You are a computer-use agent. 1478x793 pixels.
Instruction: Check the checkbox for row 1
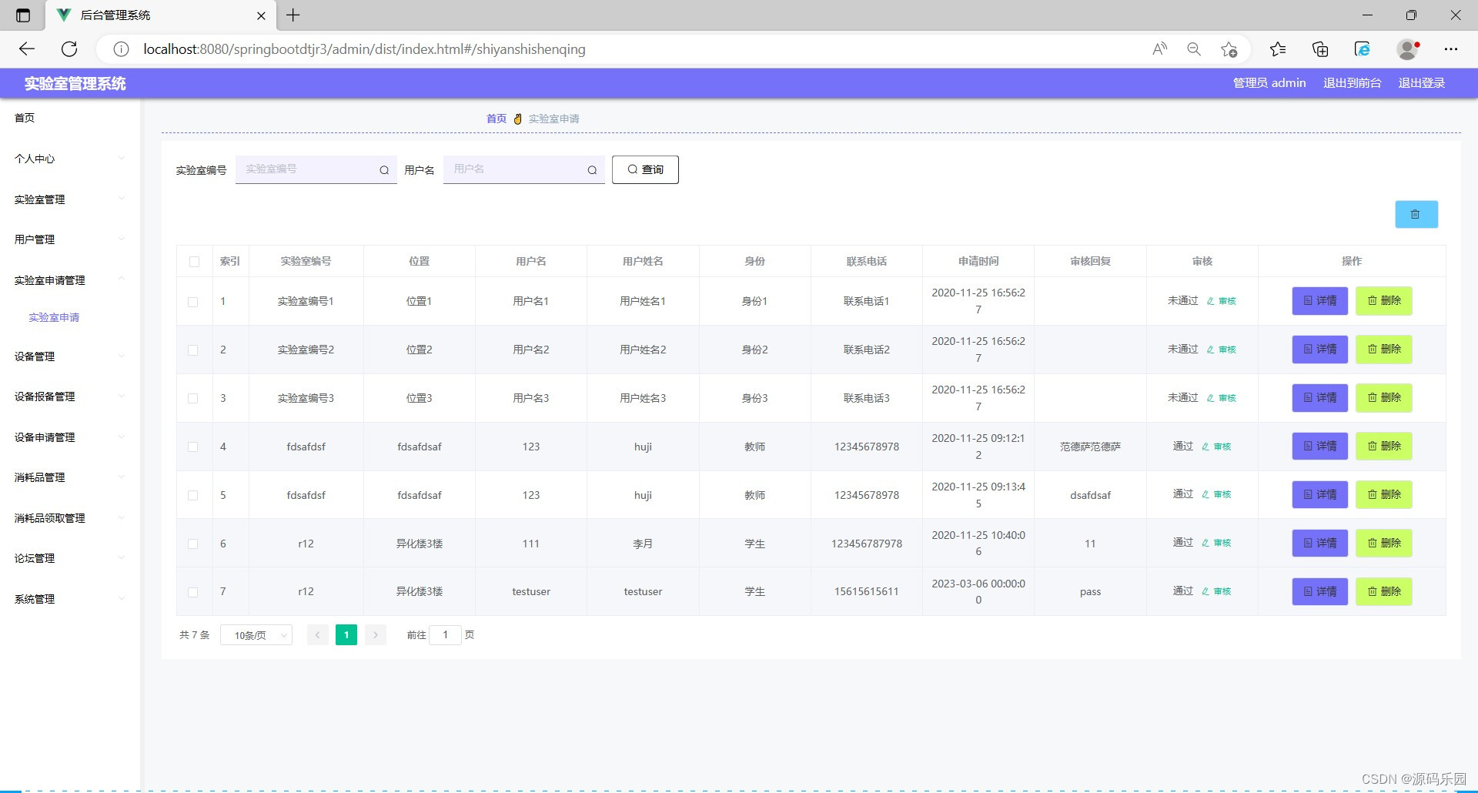pos(193,302)
